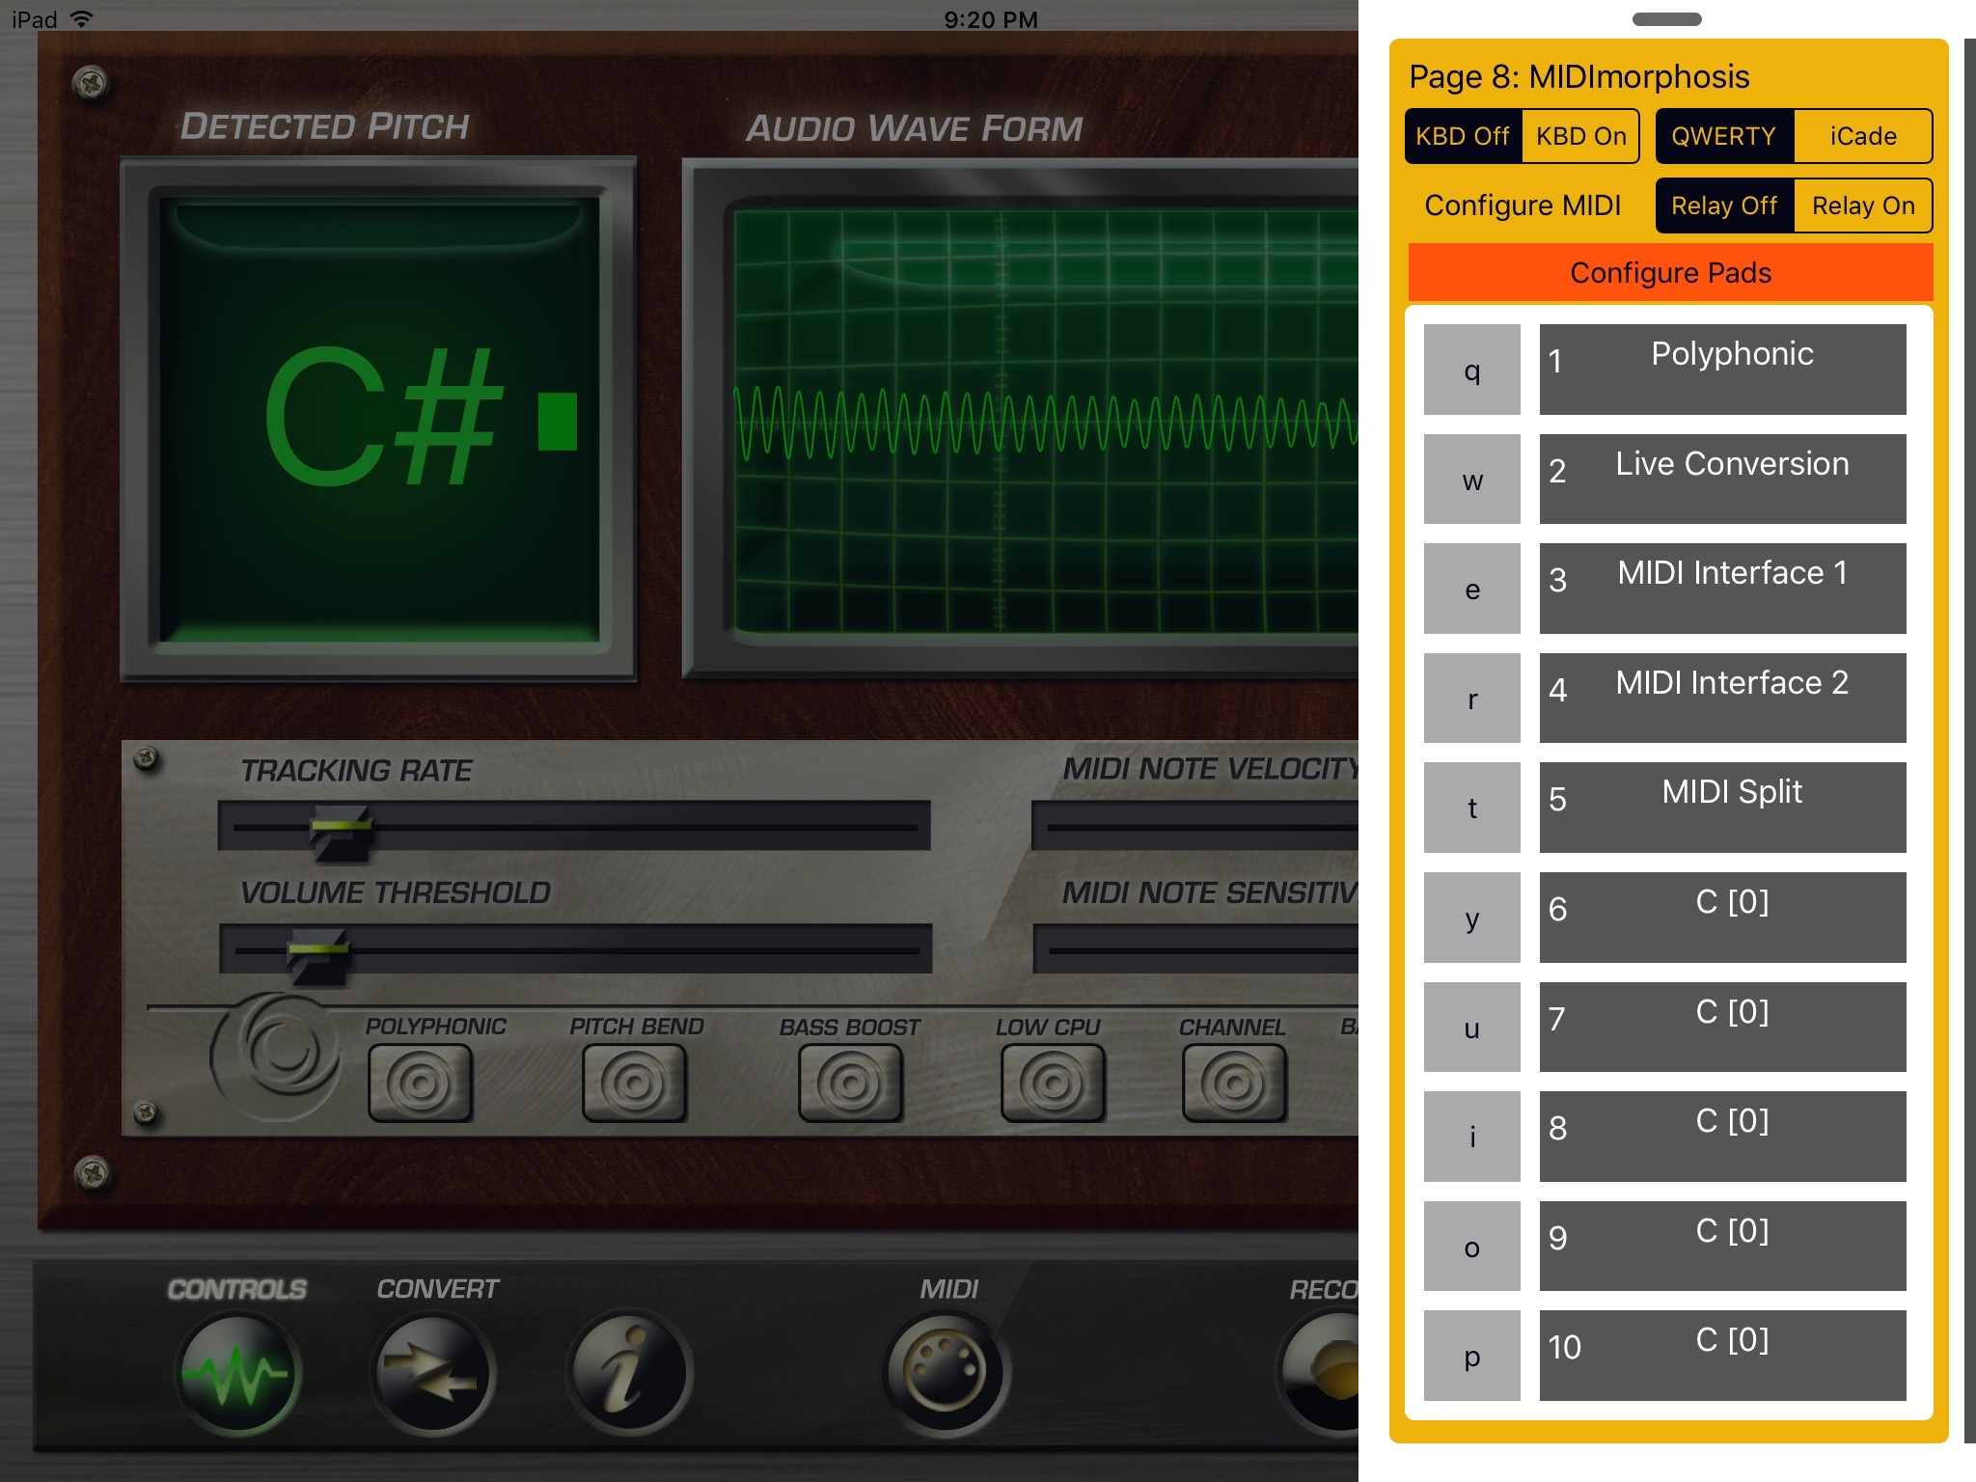Tap the Page 8: MIDImorphosis title

(x=1578, y=76)
